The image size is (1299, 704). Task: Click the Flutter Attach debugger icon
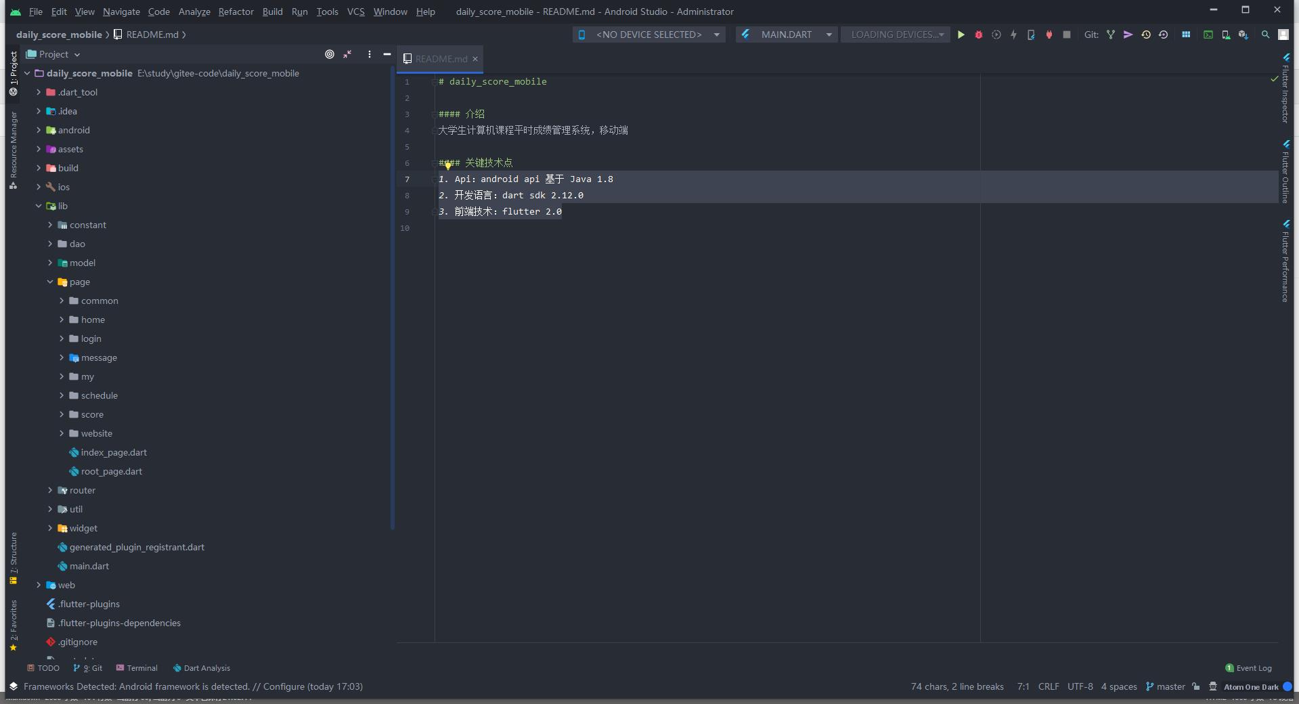[x=1031, y=35]
